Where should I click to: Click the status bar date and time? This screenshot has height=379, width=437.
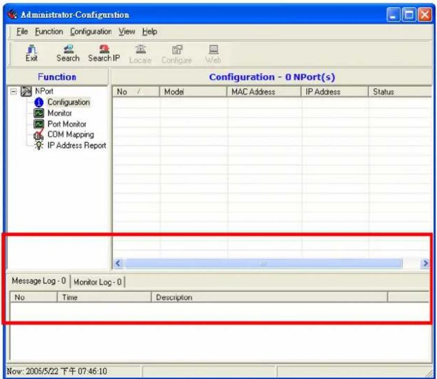(x=57, y=371)
